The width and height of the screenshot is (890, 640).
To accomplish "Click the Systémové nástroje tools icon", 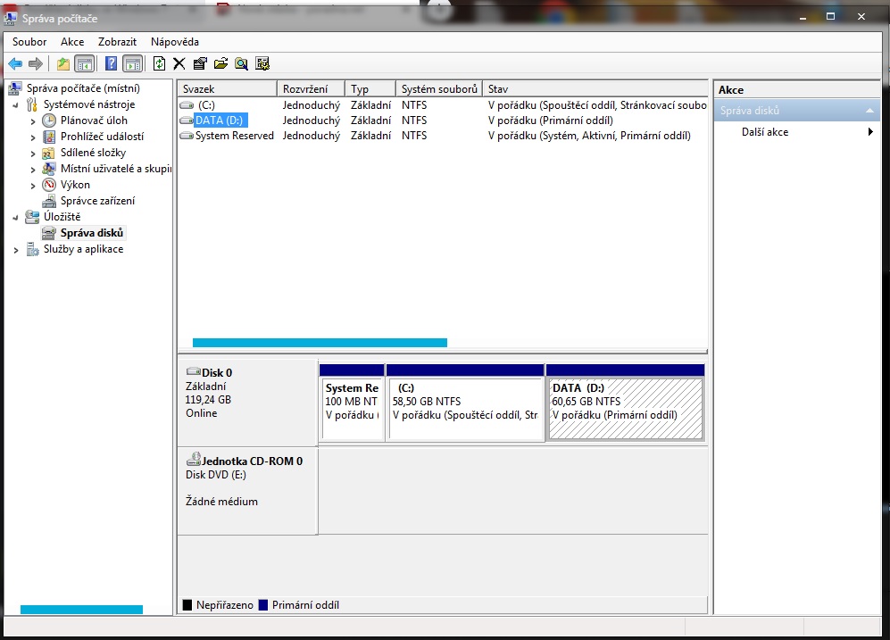I will pyautogui.click(x=32, y=104).
